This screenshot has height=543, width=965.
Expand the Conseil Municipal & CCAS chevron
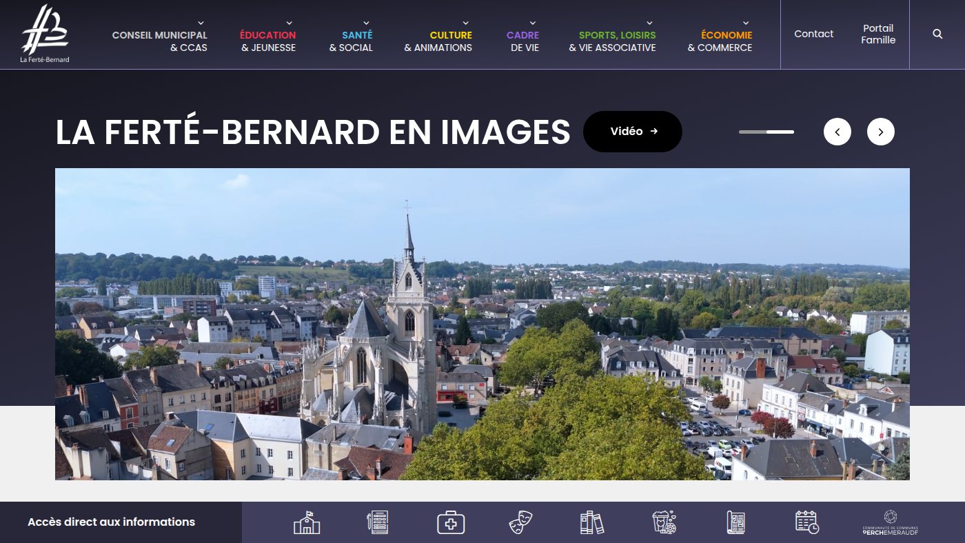[201, 23]
